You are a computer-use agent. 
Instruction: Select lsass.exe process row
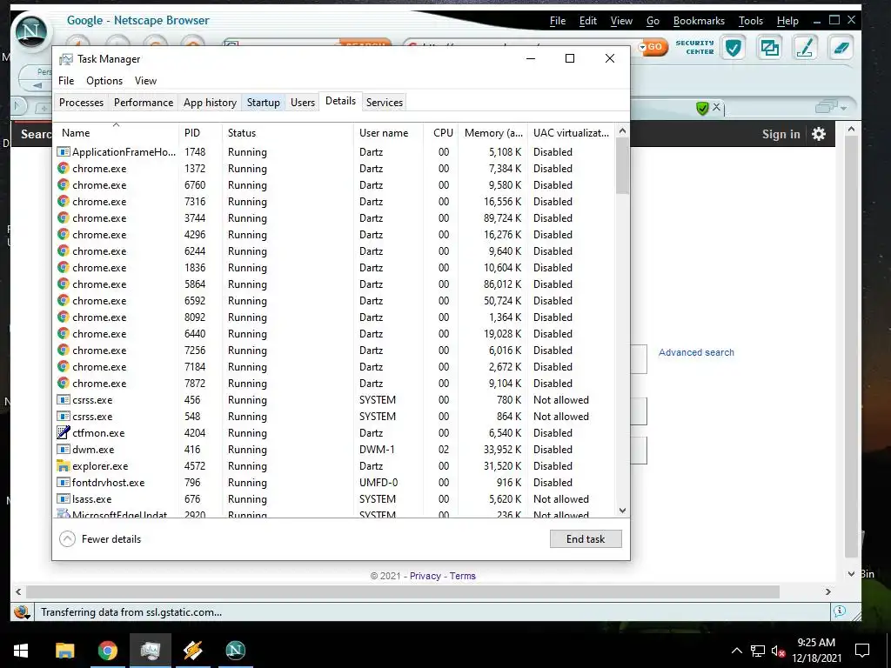point(335,498)
